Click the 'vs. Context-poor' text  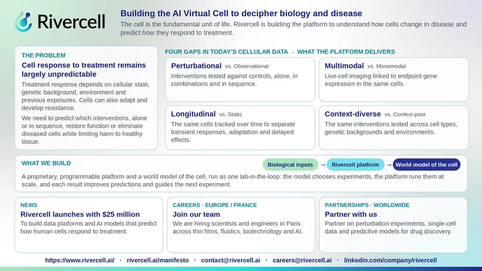point(405,114)
